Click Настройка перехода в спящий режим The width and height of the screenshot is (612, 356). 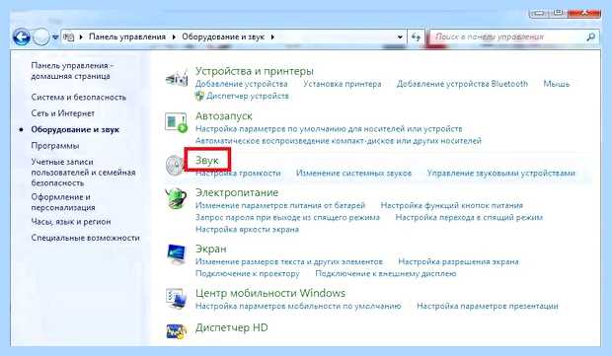click(469, 218)
